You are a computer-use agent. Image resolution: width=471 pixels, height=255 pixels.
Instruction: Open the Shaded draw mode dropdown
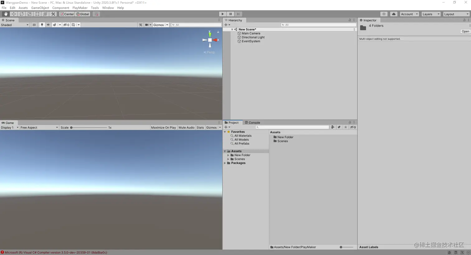[x=15, y=25]
